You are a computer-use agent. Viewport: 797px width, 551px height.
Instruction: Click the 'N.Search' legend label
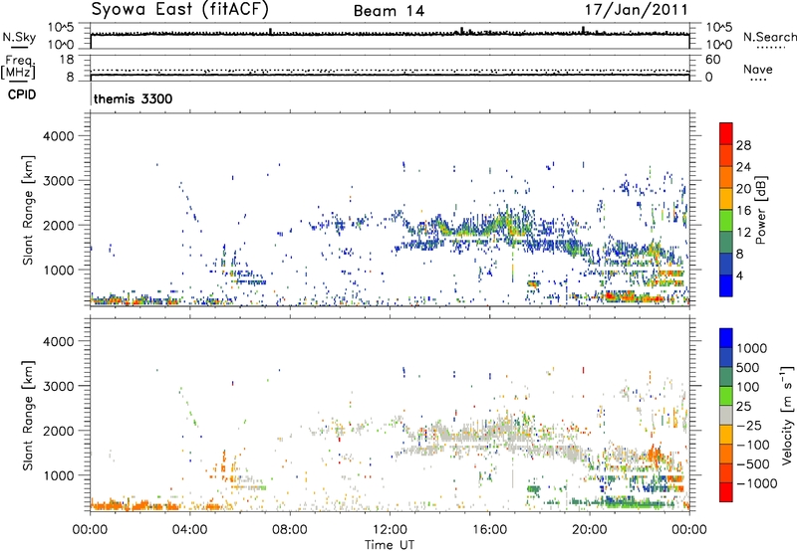tap(769, 37)
